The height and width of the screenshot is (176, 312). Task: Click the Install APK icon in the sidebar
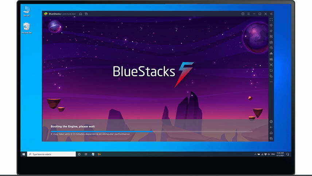pyautogui.click(x=271, y=53)
